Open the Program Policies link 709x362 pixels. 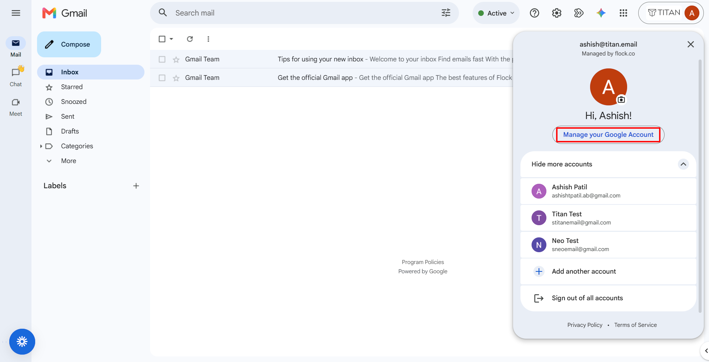[423, 262]
